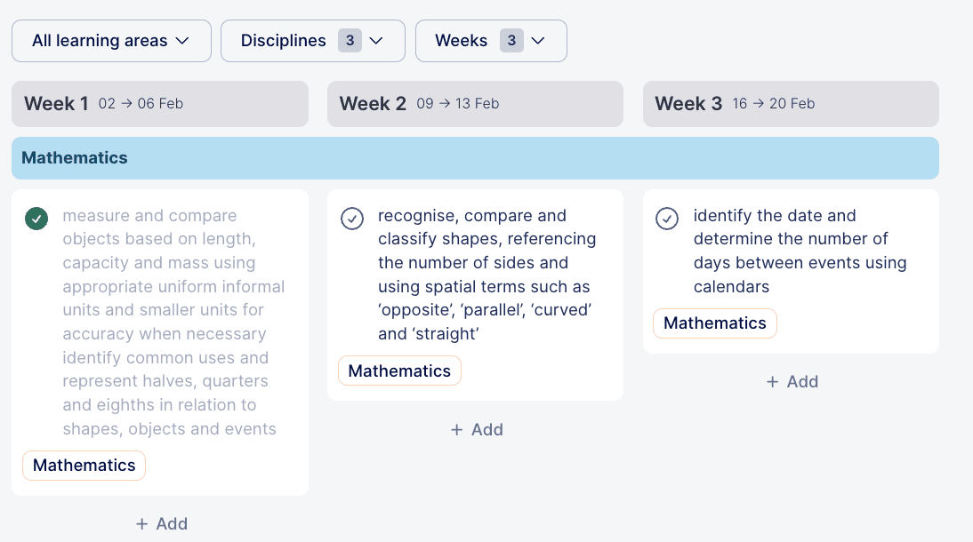Image resolution: width=973 pixels, height=542 pixels.
Task: Open the measure and compare objects task text
Action: 173,322
